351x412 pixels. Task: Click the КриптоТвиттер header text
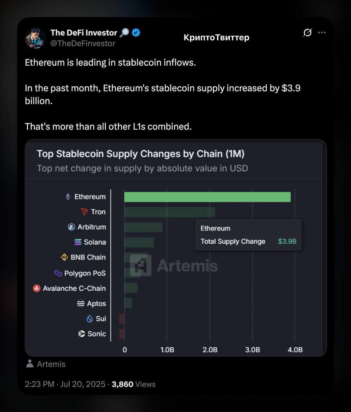[216, 37]
